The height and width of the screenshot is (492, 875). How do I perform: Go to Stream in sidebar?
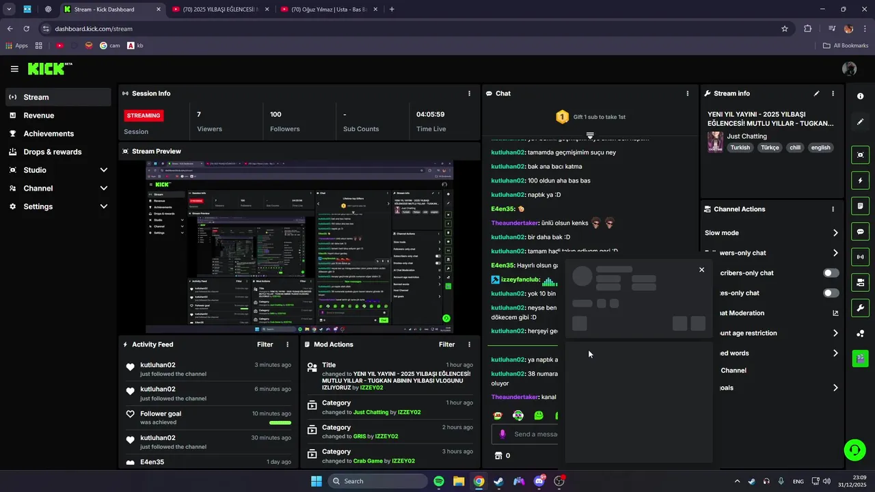pyautogui.click(x=58, y=97)
